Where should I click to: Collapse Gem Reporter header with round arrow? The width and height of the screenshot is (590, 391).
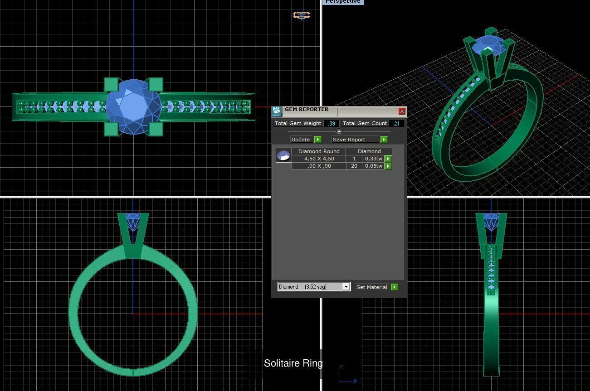tap(339, 131)
